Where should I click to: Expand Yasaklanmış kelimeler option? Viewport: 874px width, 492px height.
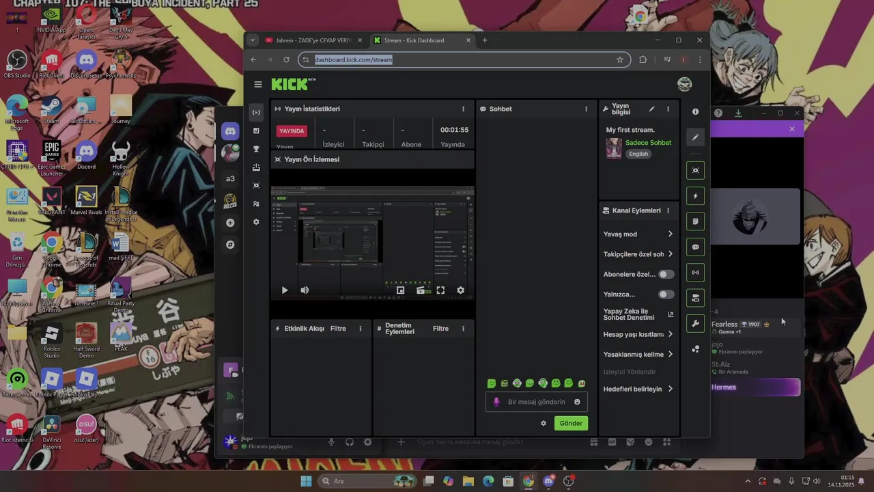pyautogui.click(x=638, y=354)
